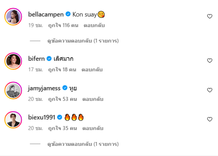Like the comment by biexu1991
The image size is (218, 156).
coord(210,119)
